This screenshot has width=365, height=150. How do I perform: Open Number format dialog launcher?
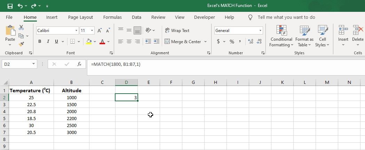(x=263, y=53)
